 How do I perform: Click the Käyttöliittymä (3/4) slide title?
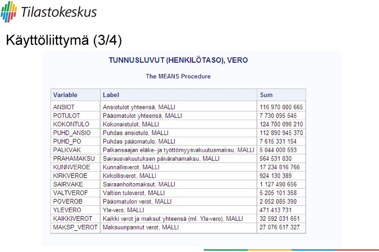[64, 40]
